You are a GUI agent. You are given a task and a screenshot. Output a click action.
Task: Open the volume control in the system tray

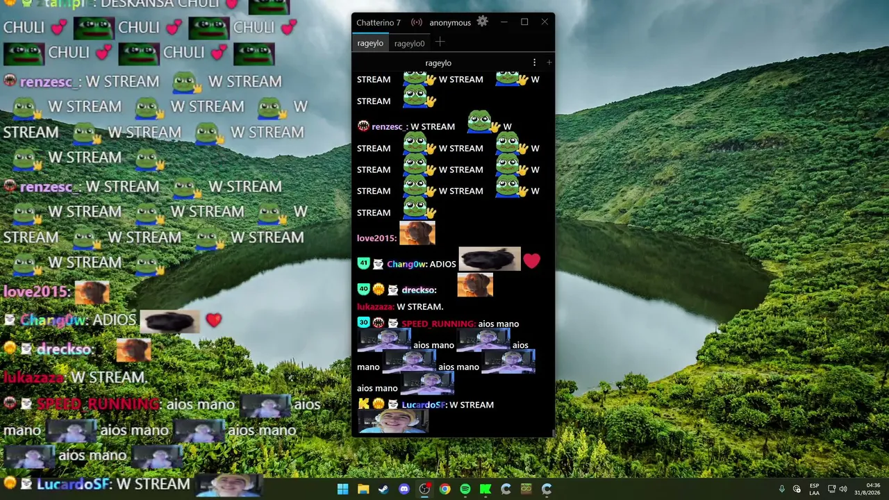(843, 489)
